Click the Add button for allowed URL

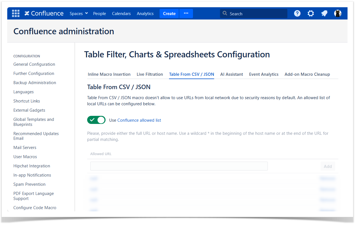pos(327,166)
